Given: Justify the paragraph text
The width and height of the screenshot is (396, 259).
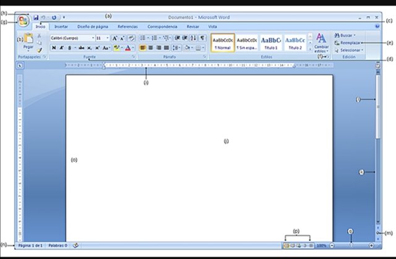Looking at the screenshot, I should tap(166, 48).
